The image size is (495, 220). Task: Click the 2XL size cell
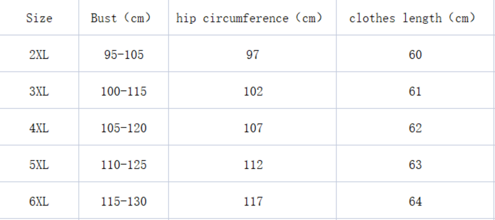pyautogui.click(x=39, y=54)
